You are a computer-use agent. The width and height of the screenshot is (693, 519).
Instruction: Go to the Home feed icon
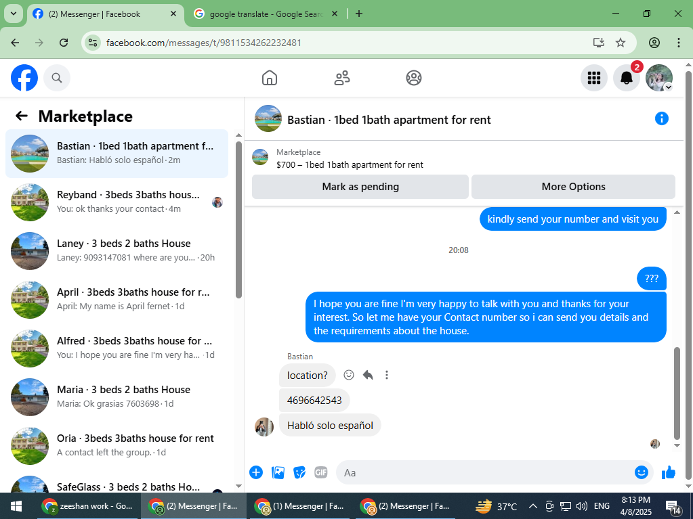coord(269,78)
